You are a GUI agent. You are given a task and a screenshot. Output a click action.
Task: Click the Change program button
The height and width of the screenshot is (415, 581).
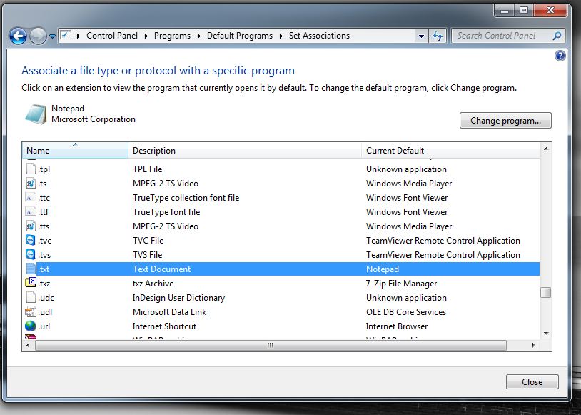coord(505,121)
